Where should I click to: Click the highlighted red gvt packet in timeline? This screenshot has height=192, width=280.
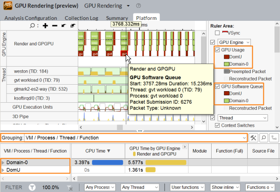pos(124,53)
